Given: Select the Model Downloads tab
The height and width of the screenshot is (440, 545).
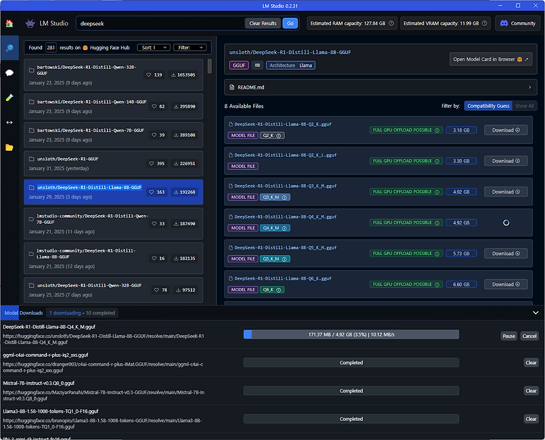Looking at the screenshot, I should 23,313.
